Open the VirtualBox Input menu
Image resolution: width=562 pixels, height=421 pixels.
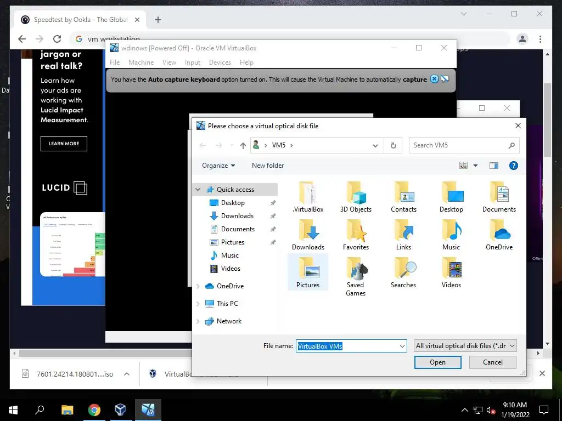pos(193,62)
